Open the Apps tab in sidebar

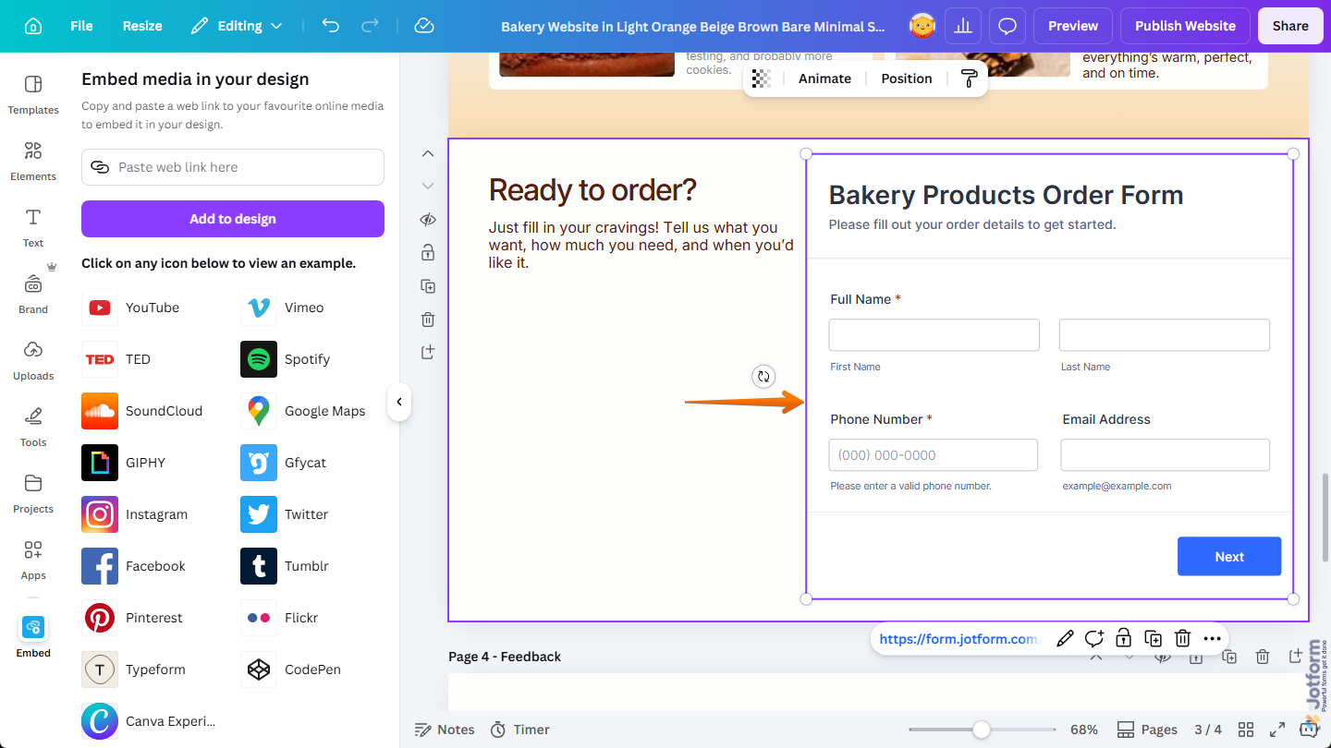(x=33, y=561)
